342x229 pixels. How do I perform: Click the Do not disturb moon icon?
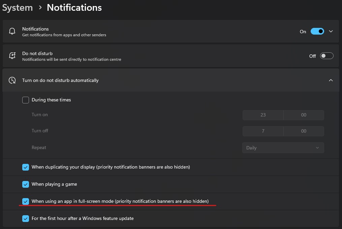tap(12, 56)
